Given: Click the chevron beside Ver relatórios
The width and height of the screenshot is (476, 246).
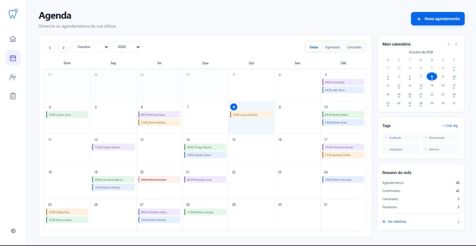Looking at the screenshot, I should tap(458, 222).
